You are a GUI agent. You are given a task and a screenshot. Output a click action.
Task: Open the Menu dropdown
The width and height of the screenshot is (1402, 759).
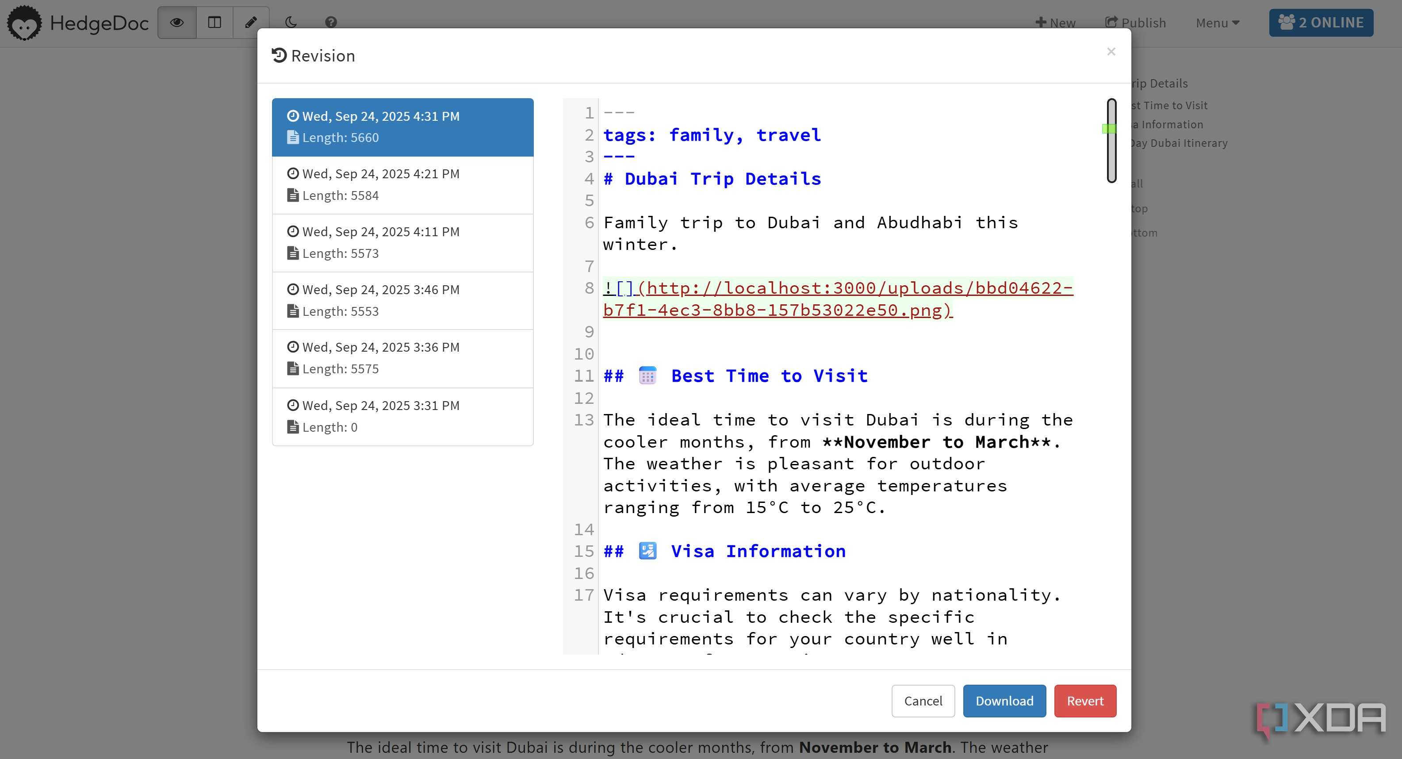[x=1218, y=23]
